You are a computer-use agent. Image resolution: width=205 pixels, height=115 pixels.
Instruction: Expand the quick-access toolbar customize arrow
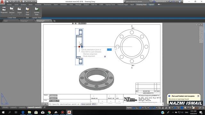point(36,2)
